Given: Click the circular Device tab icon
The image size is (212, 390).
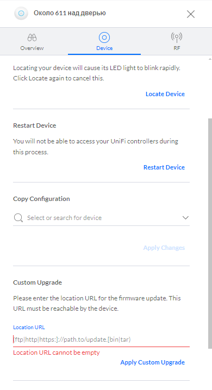Looking at the screenshot, I should [104, 37].
